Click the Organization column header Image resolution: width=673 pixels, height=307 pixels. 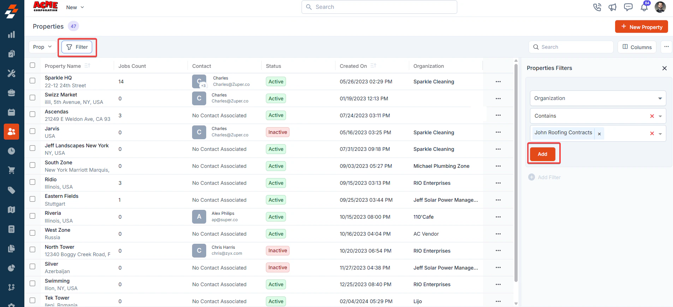(429, 66)
